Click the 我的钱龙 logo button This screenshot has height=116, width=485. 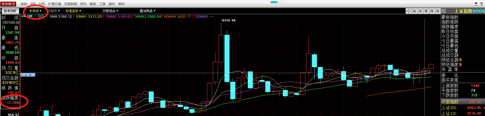tap(8, 4)
